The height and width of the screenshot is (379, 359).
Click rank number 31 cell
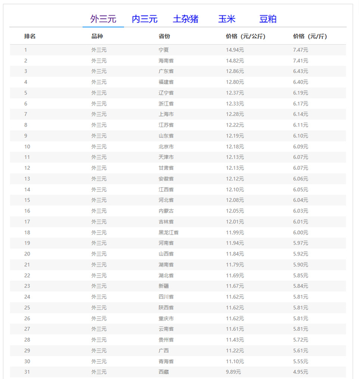coord(27,372)
